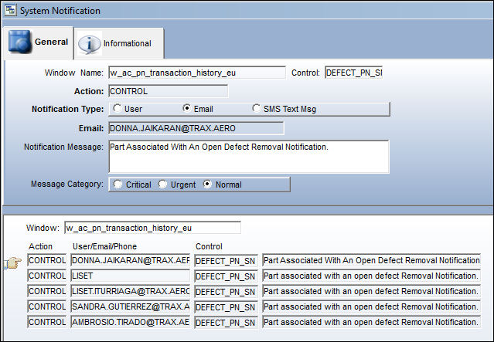
Task: Click the General tab blue window icon
Action: 20,41
